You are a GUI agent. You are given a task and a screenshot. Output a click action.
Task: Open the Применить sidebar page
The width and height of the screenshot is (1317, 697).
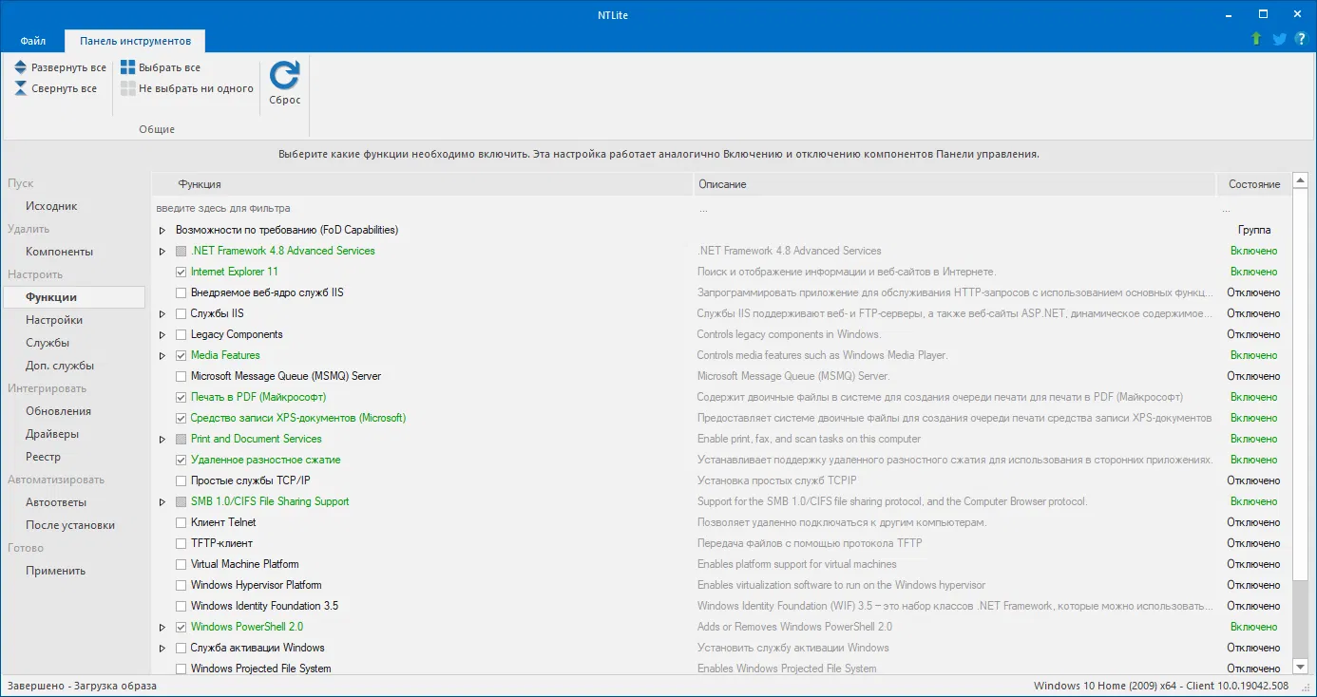click(x=55, y=571)
